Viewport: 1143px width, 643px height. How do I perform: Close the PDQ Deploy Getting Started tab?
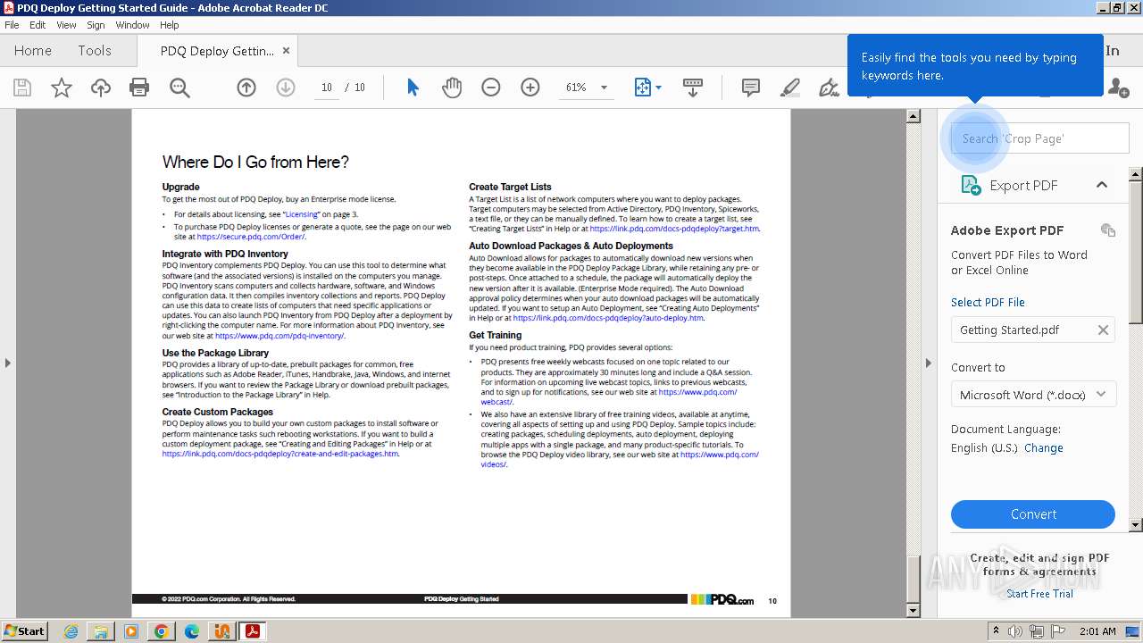click(286, 51)
